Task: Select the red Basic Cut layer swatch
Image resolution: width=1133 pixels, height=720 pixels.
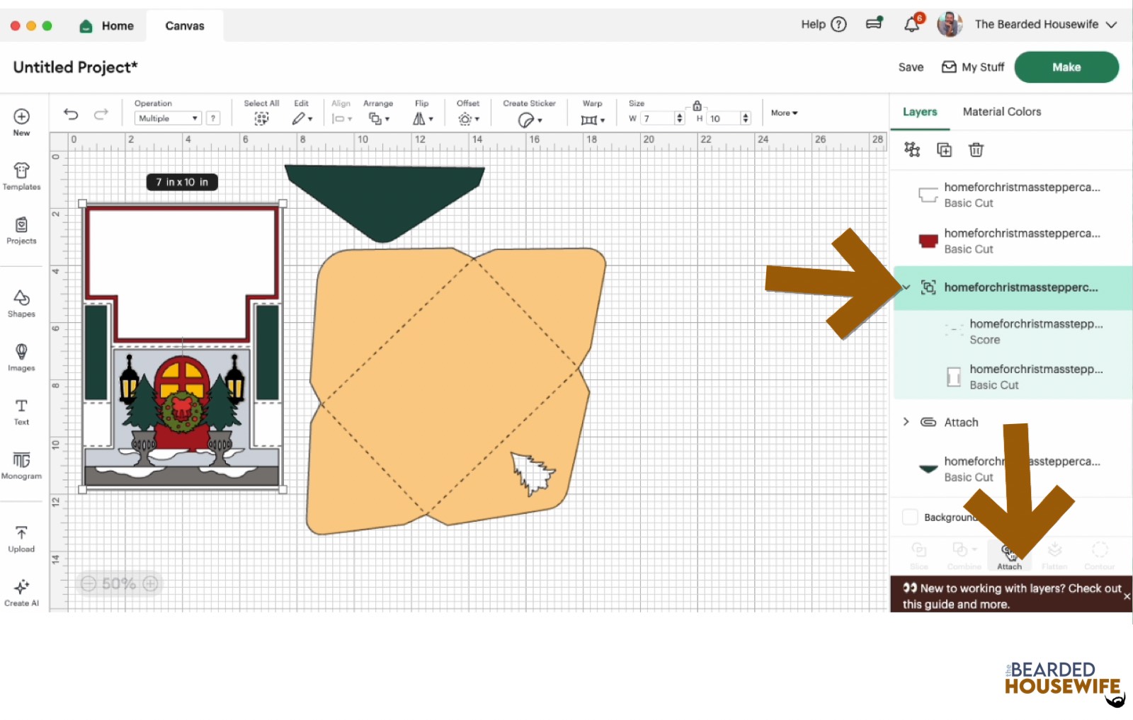Action: [928, 241]
